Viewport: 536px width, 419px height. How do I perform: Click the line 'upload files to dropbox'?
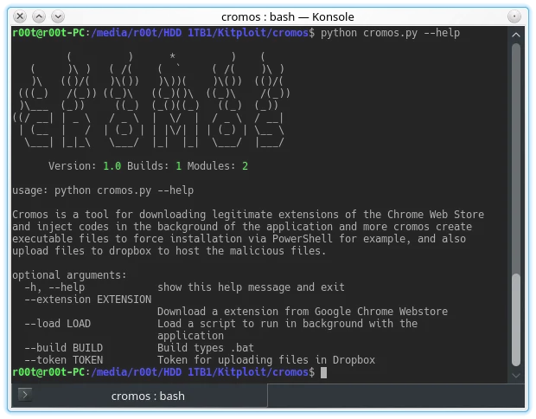[x=169, y=251]
